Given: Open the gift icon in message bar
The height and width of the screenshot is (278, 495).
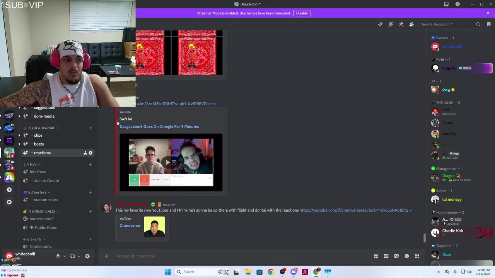Looking at the screenshot, I should tap(376, 256).
